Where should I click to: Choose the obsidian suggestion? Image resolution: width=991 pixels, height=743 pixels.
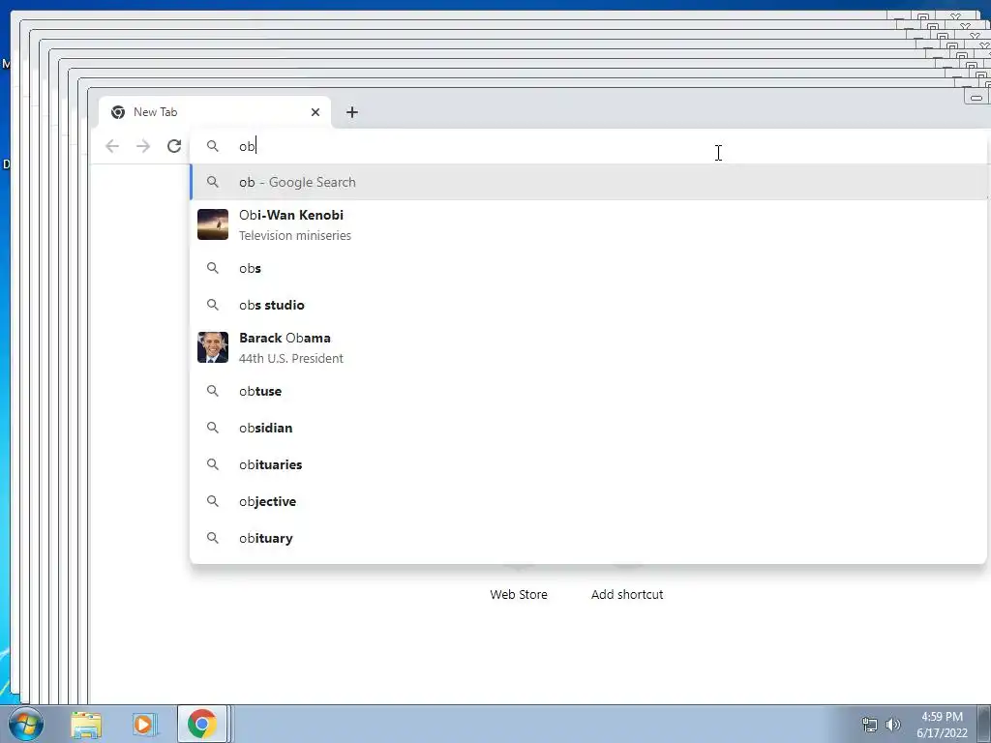(587, 428)
